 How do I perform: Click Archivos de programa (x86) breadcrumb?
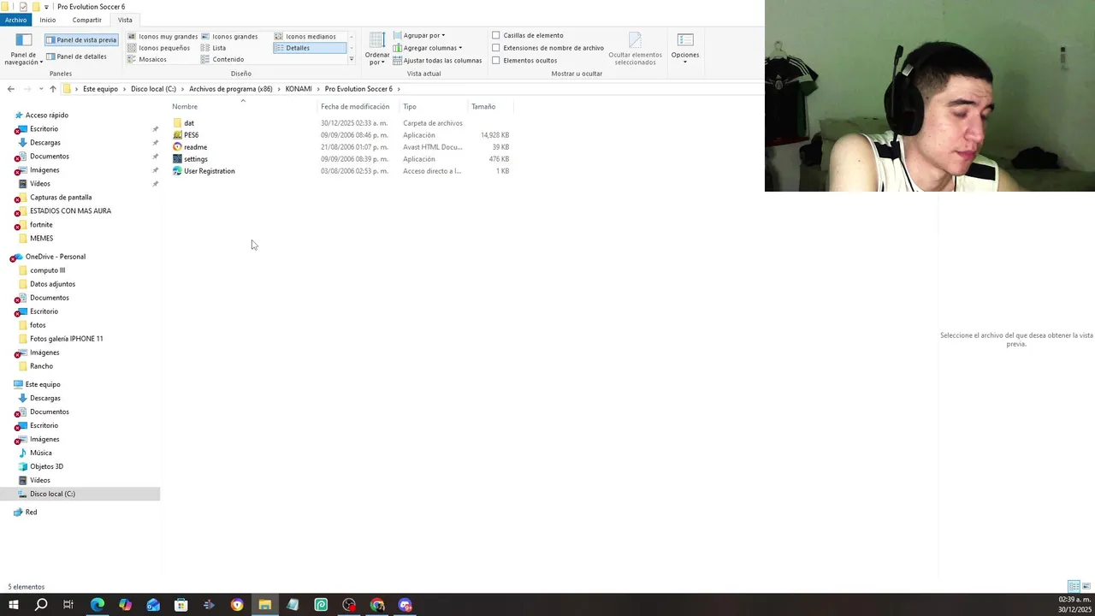231,89
